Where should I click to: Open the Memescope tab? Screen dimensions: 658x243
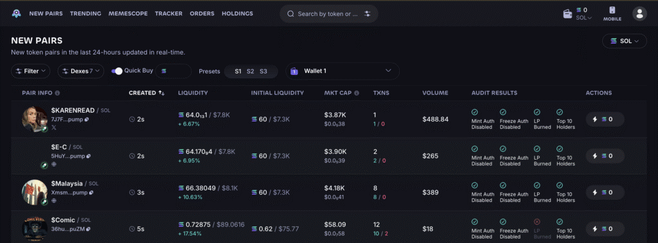(x=128, y=13)
